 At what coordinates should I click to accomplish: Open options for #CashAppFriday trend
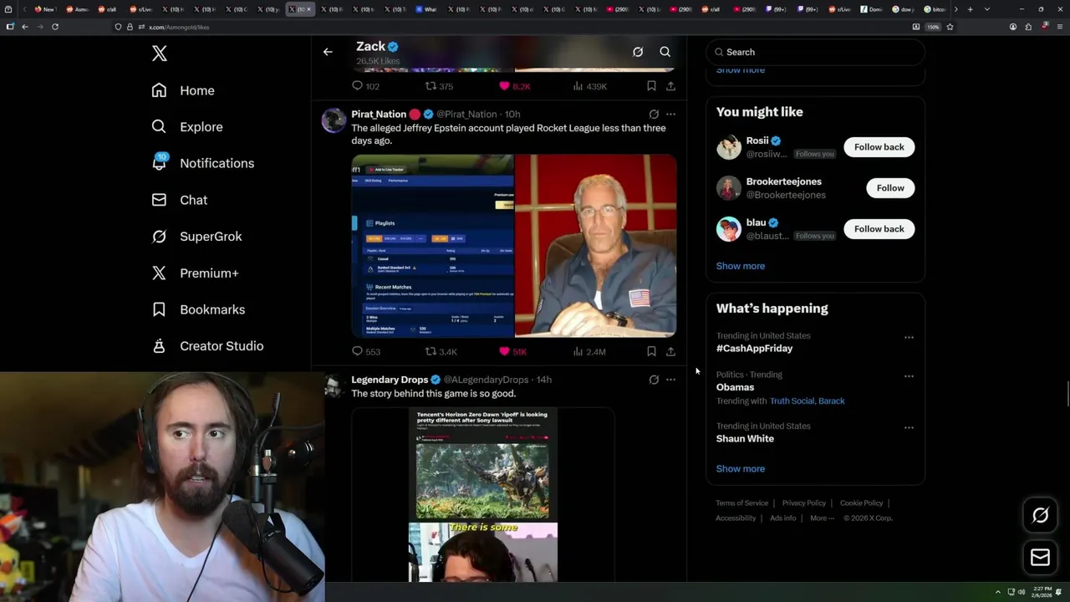click(x=909, y=338)
